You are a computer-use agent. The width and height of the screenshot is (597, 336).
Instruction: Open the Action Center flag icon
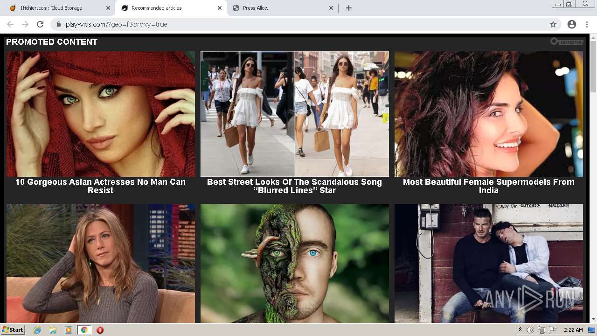click(x=553, y=330)
